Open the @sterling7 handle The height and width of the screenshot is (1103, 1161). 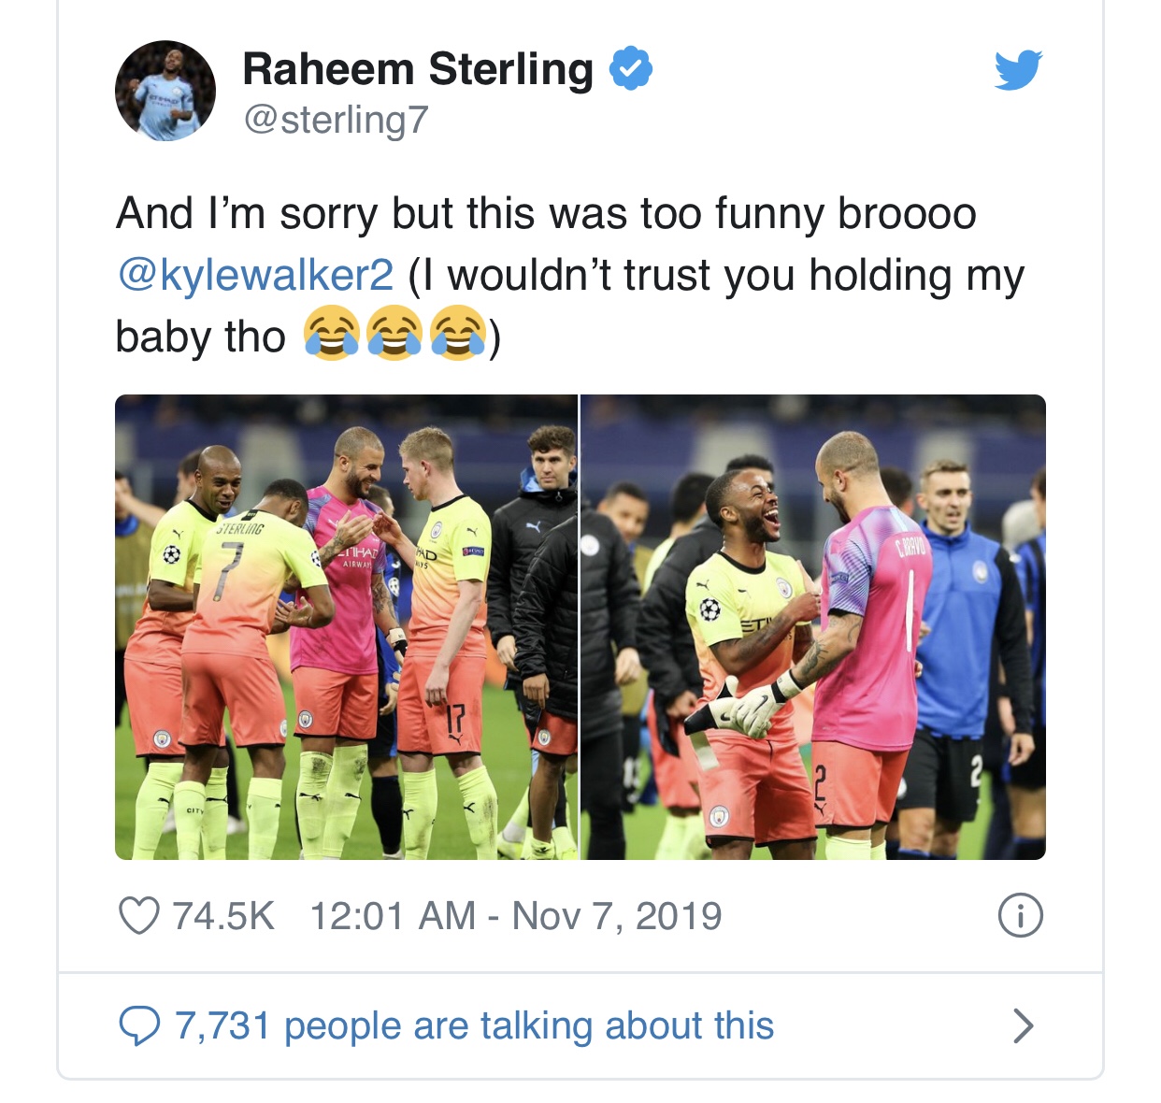point(336,120)
